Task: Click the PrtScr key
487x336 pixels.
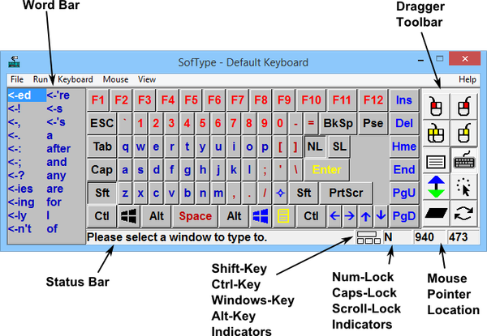Action: tap(346, 193)
